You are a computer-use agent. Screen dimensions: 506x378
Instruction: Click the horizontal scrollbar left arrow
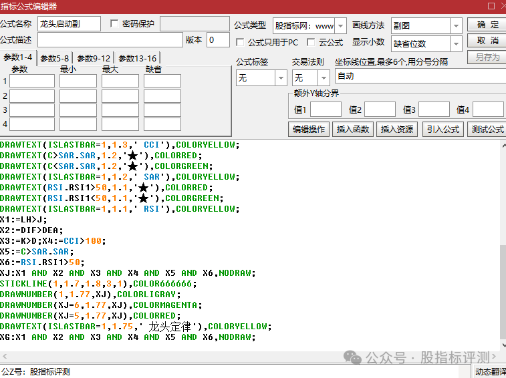tap(5, 357)
